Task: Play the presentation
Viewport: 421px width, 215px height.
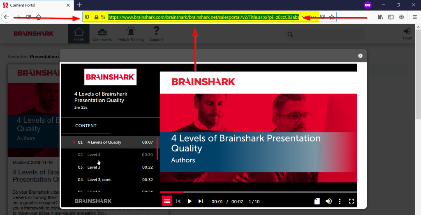Action: 190,201
